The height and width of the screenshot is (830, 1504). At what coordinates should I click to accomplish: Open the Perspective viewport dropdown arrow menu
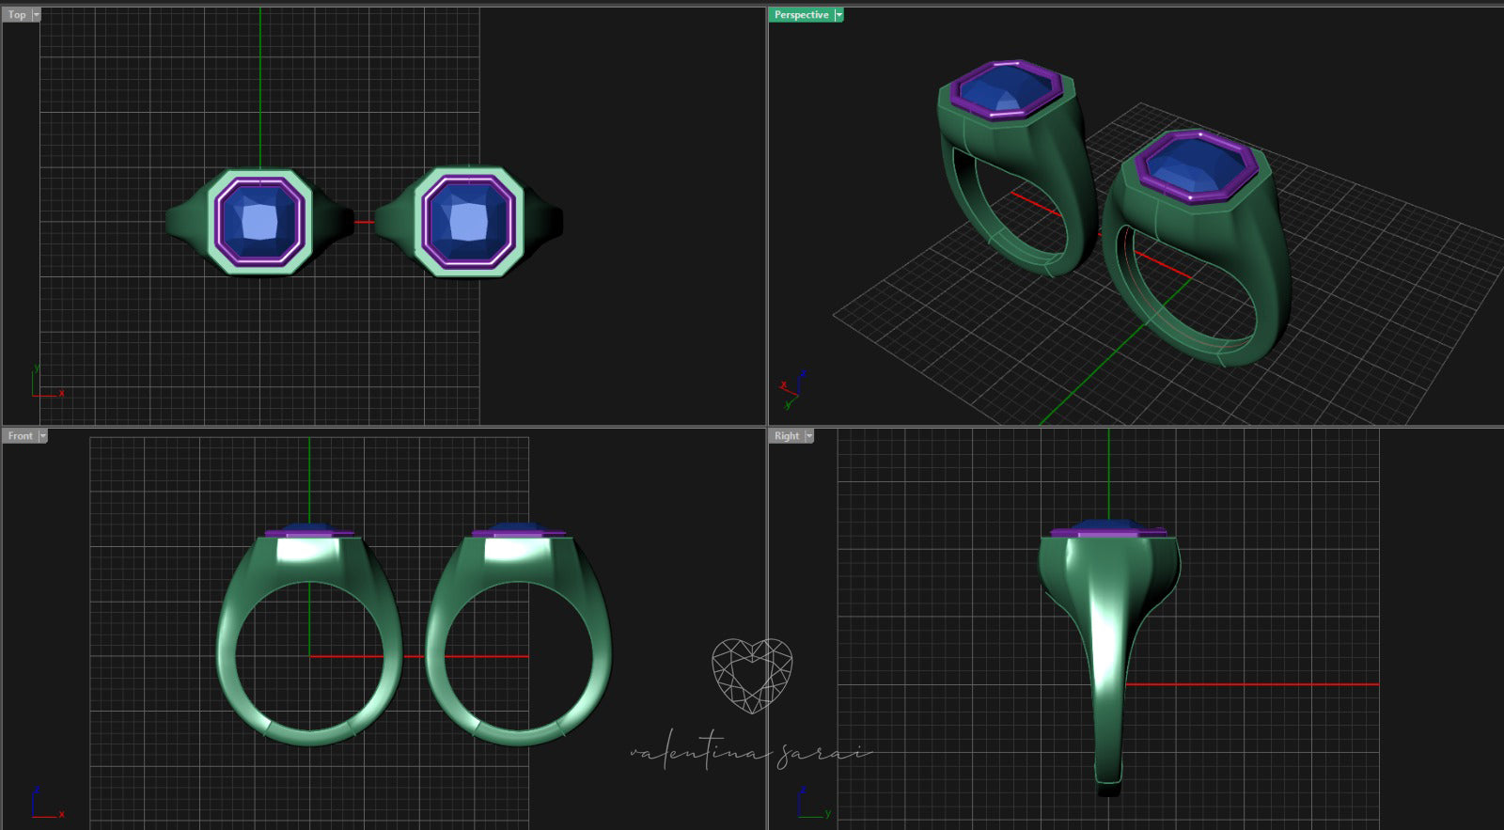(839, 15)
